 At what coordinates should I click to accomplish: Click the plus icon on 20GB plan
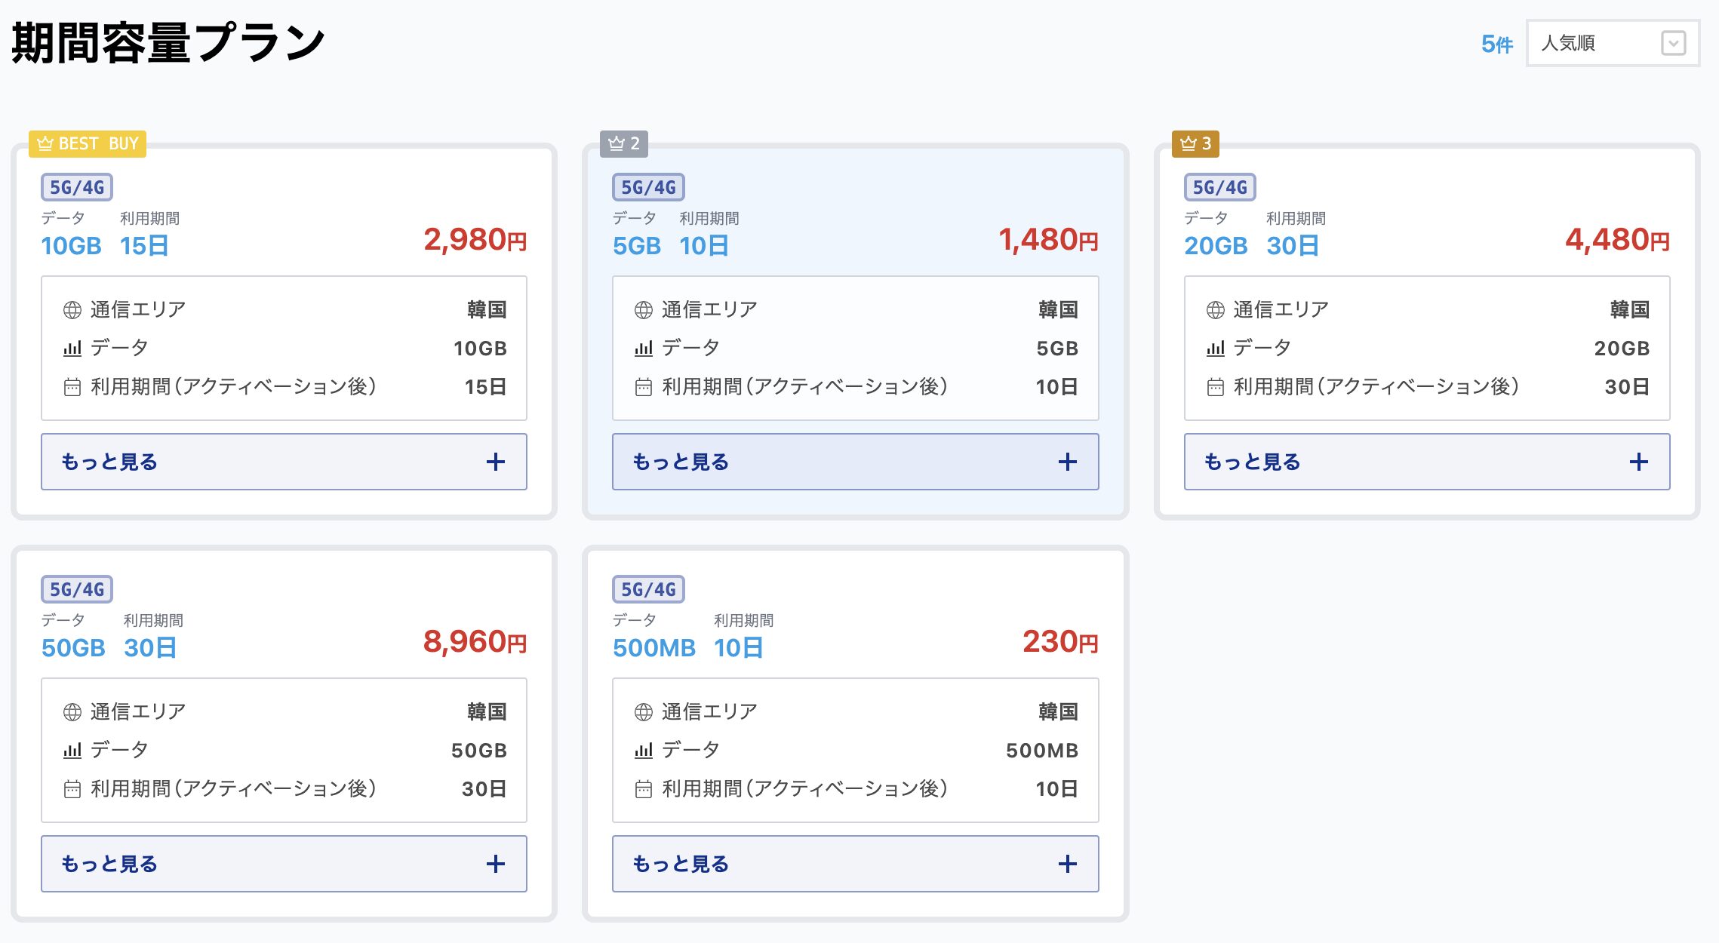click(1638, 462)
